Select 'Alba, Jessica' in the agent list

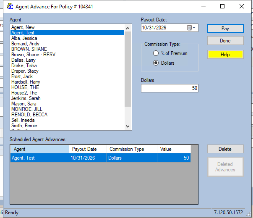tap(67, 38)
